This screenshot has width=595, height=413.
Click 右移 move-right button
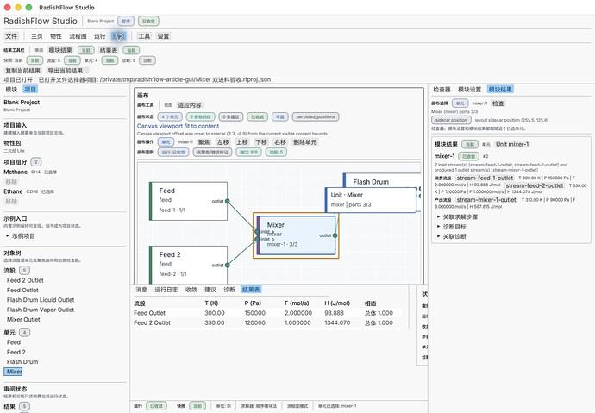tap(280, 142)
